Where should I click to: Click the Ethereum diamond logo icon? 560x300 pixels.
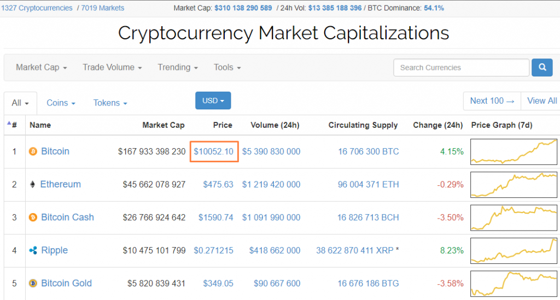click(33, 185)
